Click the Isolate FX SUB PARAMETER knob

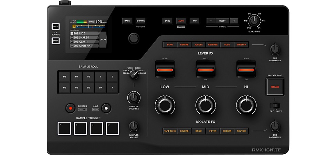pos(275,126)
